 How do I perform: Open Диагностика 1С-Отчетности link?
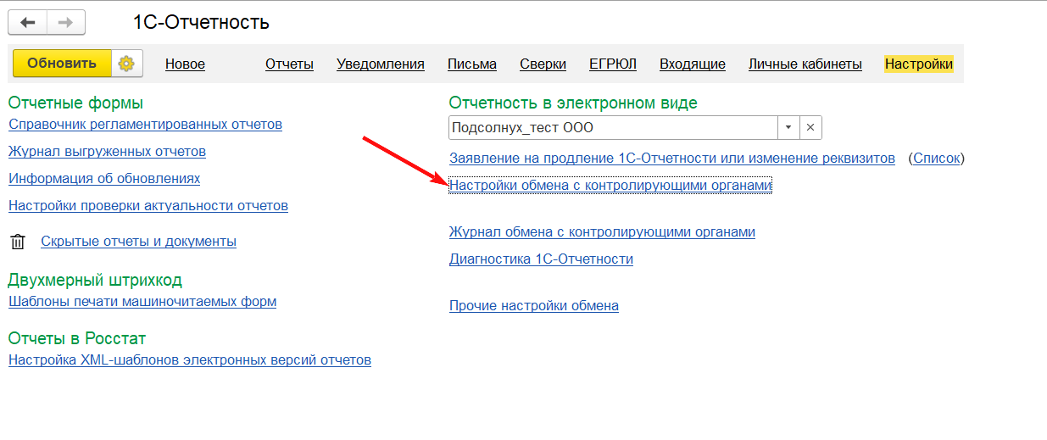(541, 259)
